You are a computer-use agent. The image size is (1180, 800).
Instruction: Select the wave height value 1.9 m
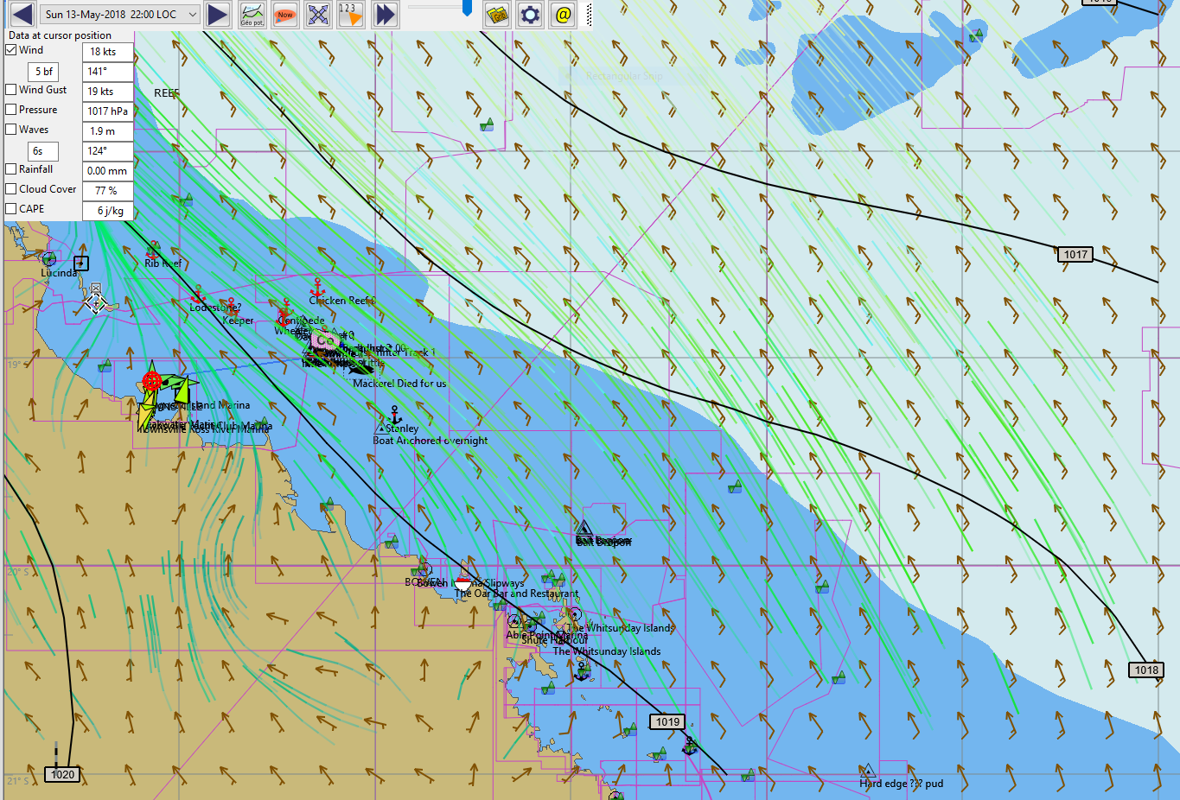click(x=108, y=131)
